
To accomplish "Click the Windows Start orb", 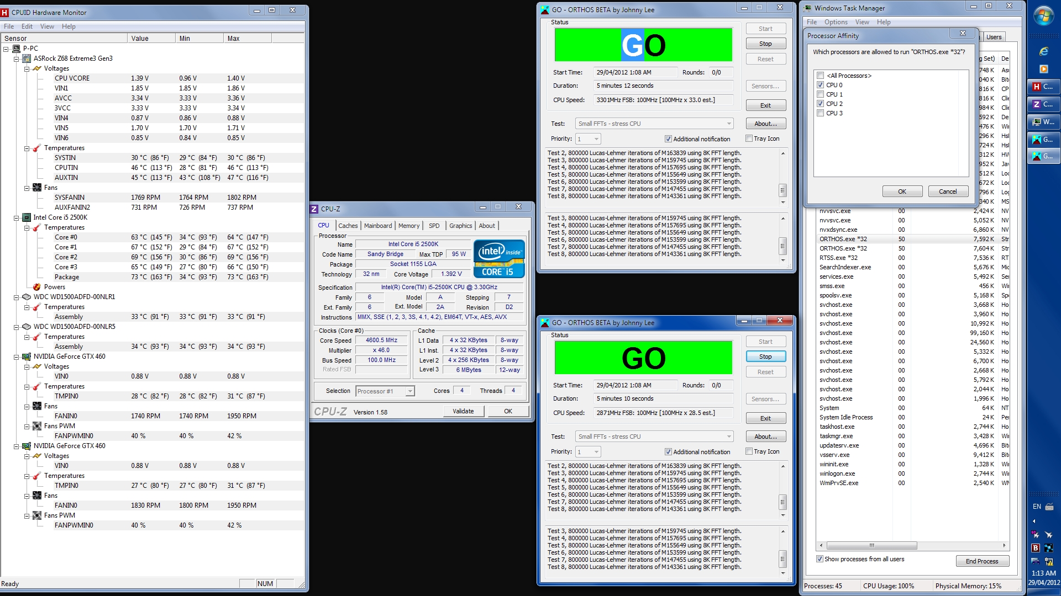I will point(1043,16).
